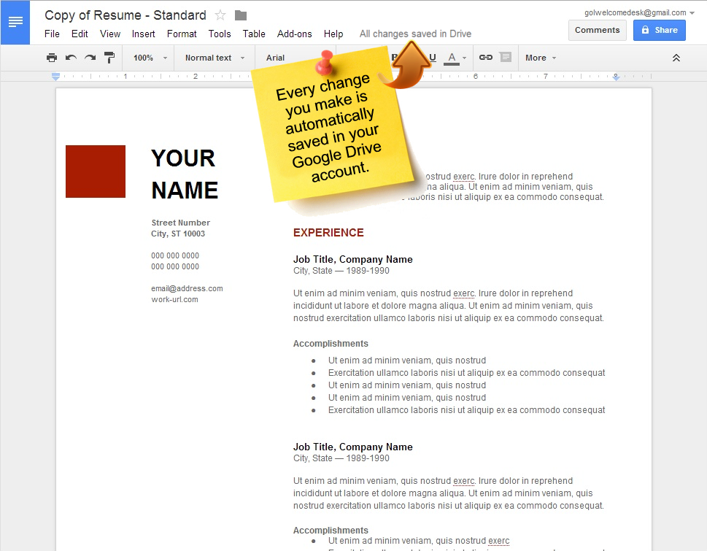The image size is (707, 551).
Task: Expand the More toolbar options
Action: (x=541, y=58)
